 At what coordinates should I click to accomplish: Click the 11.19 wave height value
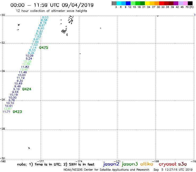coord(21,78)
